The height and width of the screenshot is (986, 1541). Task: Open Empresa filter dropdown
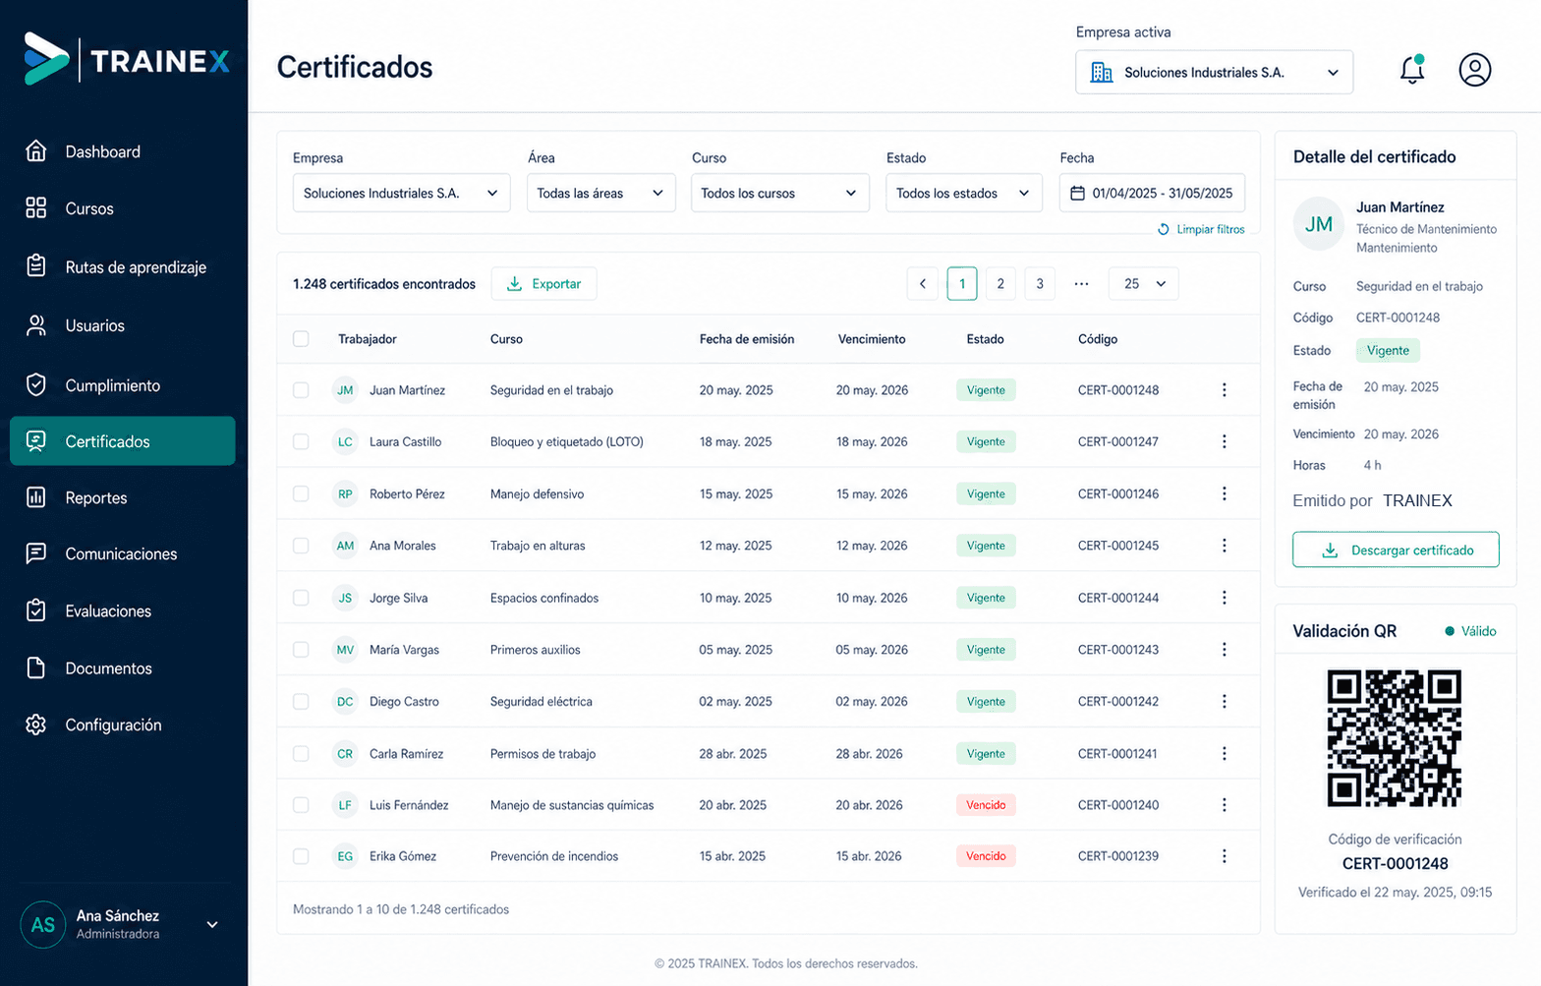pos(401,193)
